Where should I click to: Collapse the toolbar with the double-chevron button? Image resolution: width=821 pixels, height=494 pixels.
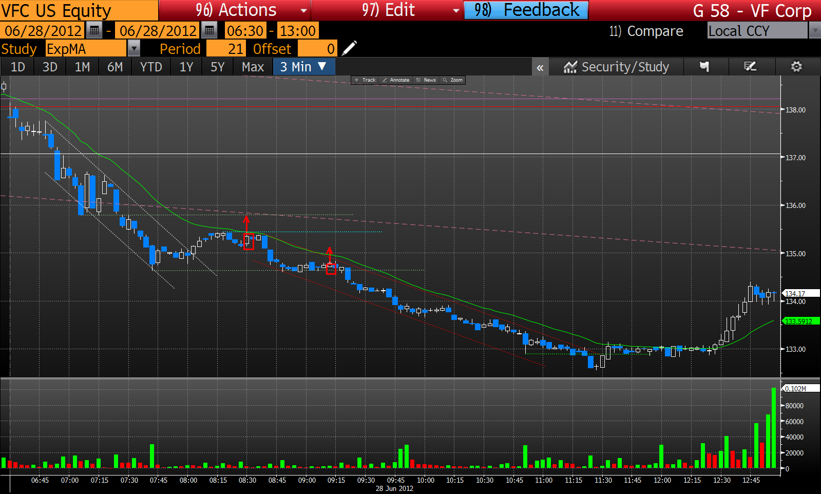[540, 67]
